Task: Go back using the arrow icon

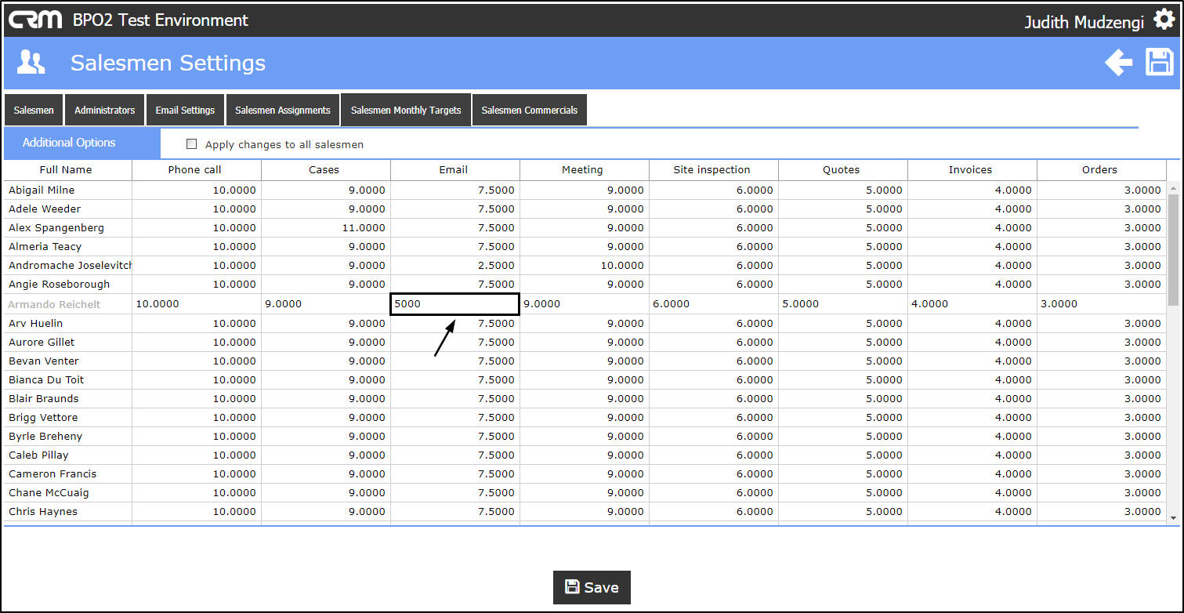Action: (x=1119, y=62)
